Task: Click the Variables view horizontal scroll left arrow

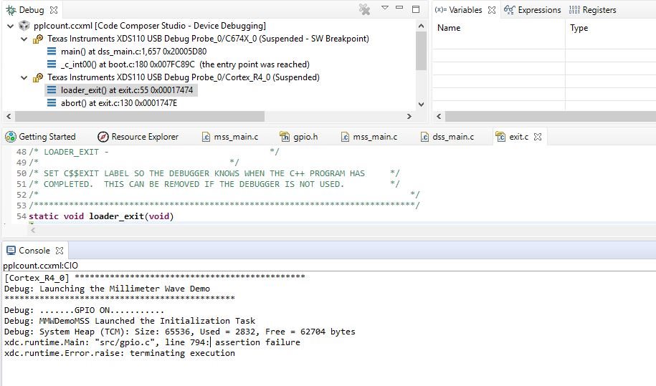Action: click(439, 117)
